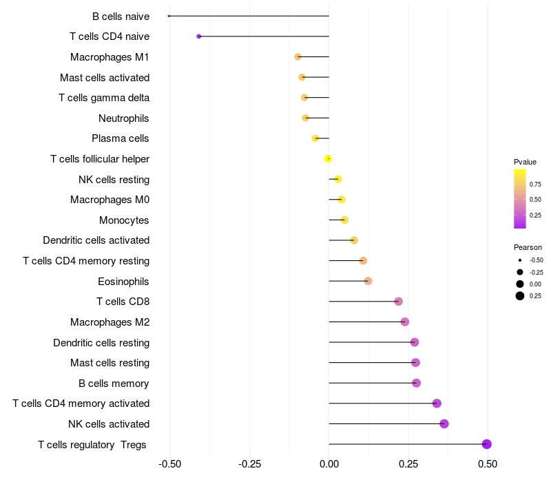Select the Macrophages M1 dot
The height and width of the screenshot is (482, 551).
[x=298, y=56]
